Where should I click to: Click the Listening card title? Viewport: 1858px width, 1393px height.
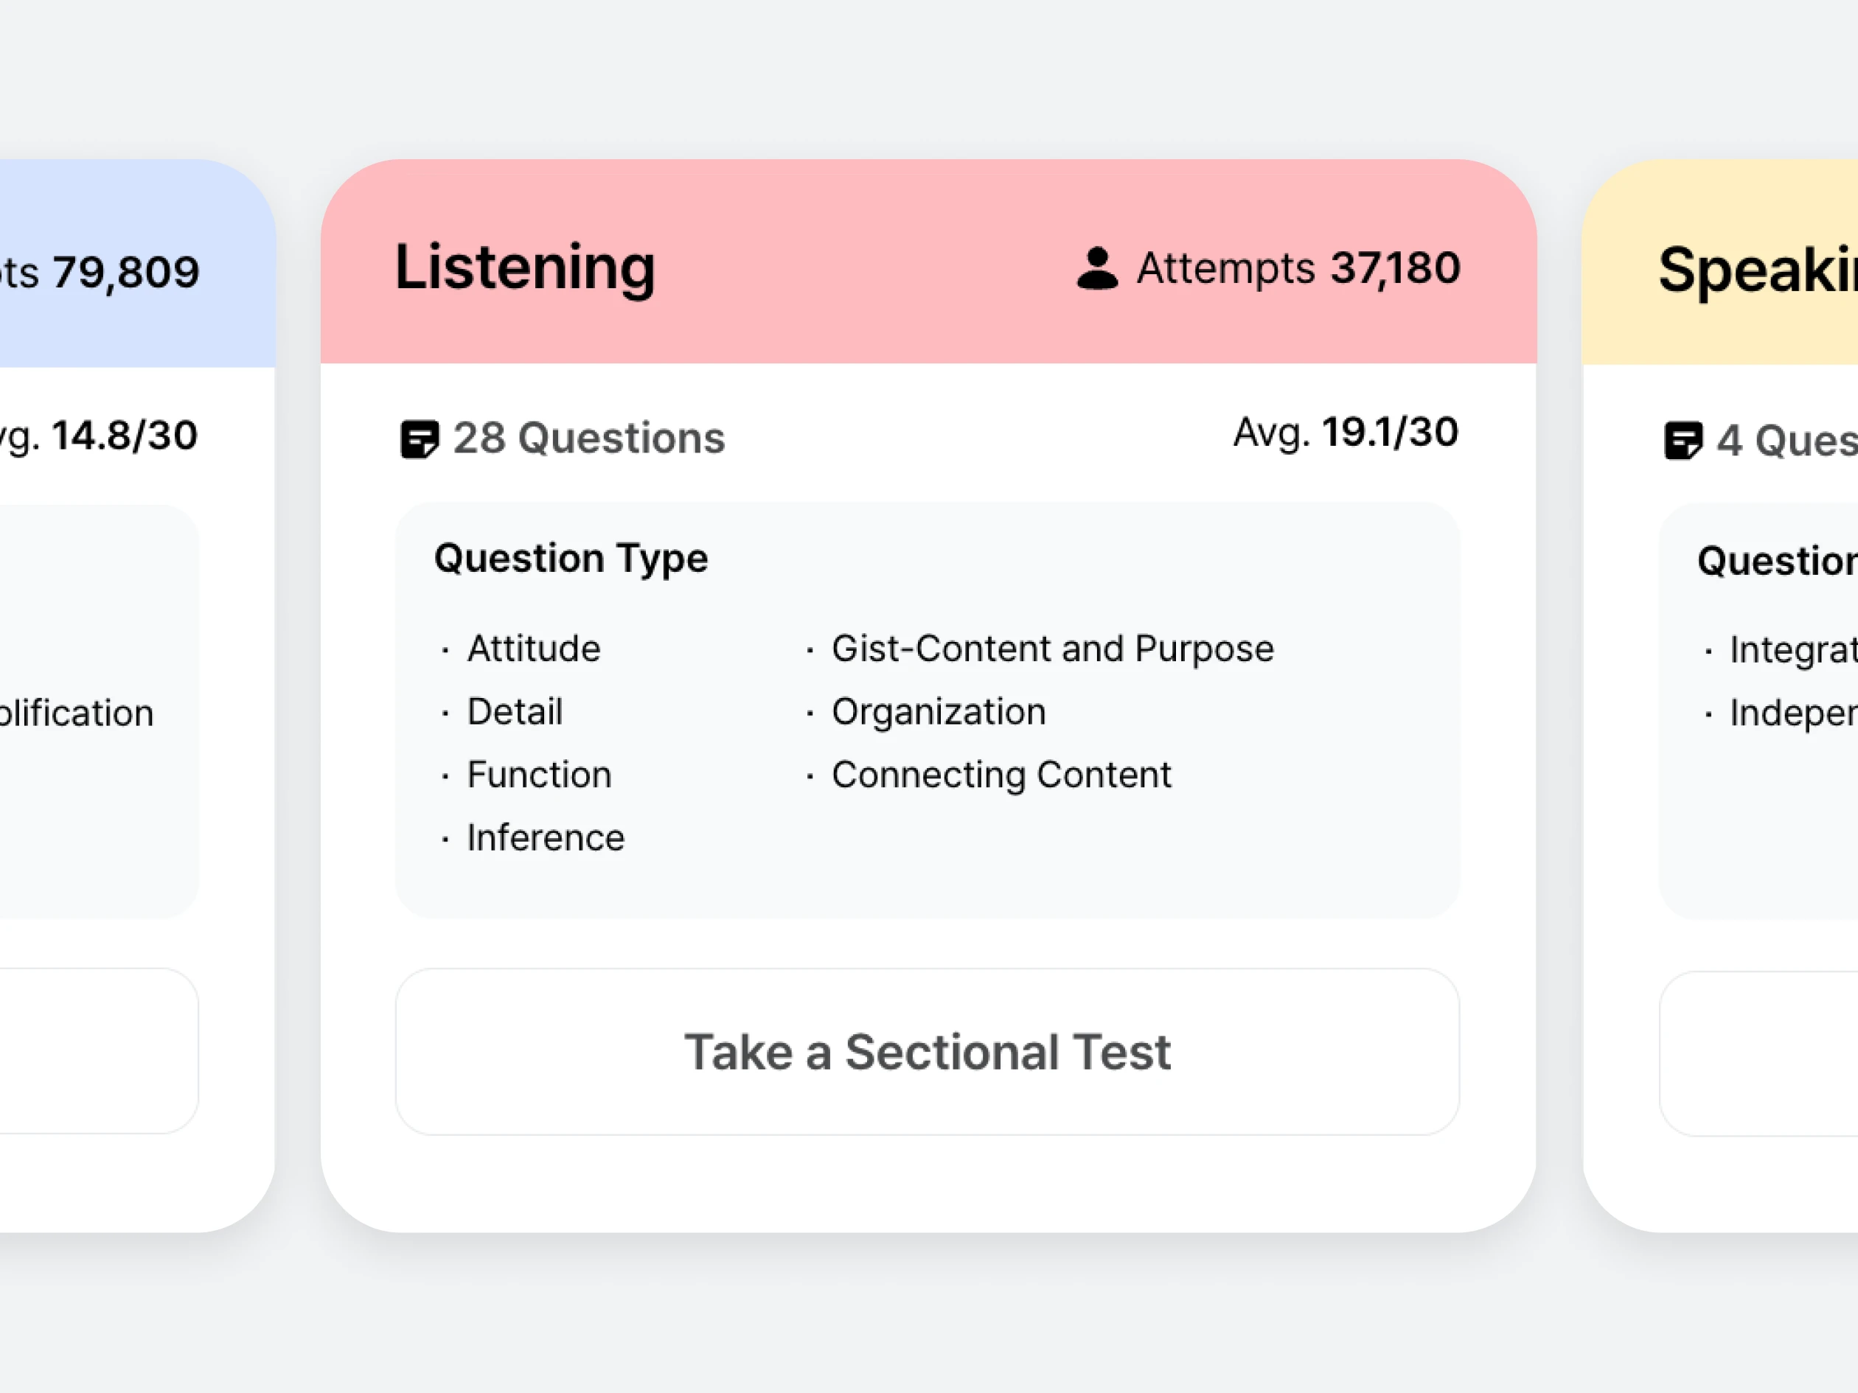pos(525,267)
